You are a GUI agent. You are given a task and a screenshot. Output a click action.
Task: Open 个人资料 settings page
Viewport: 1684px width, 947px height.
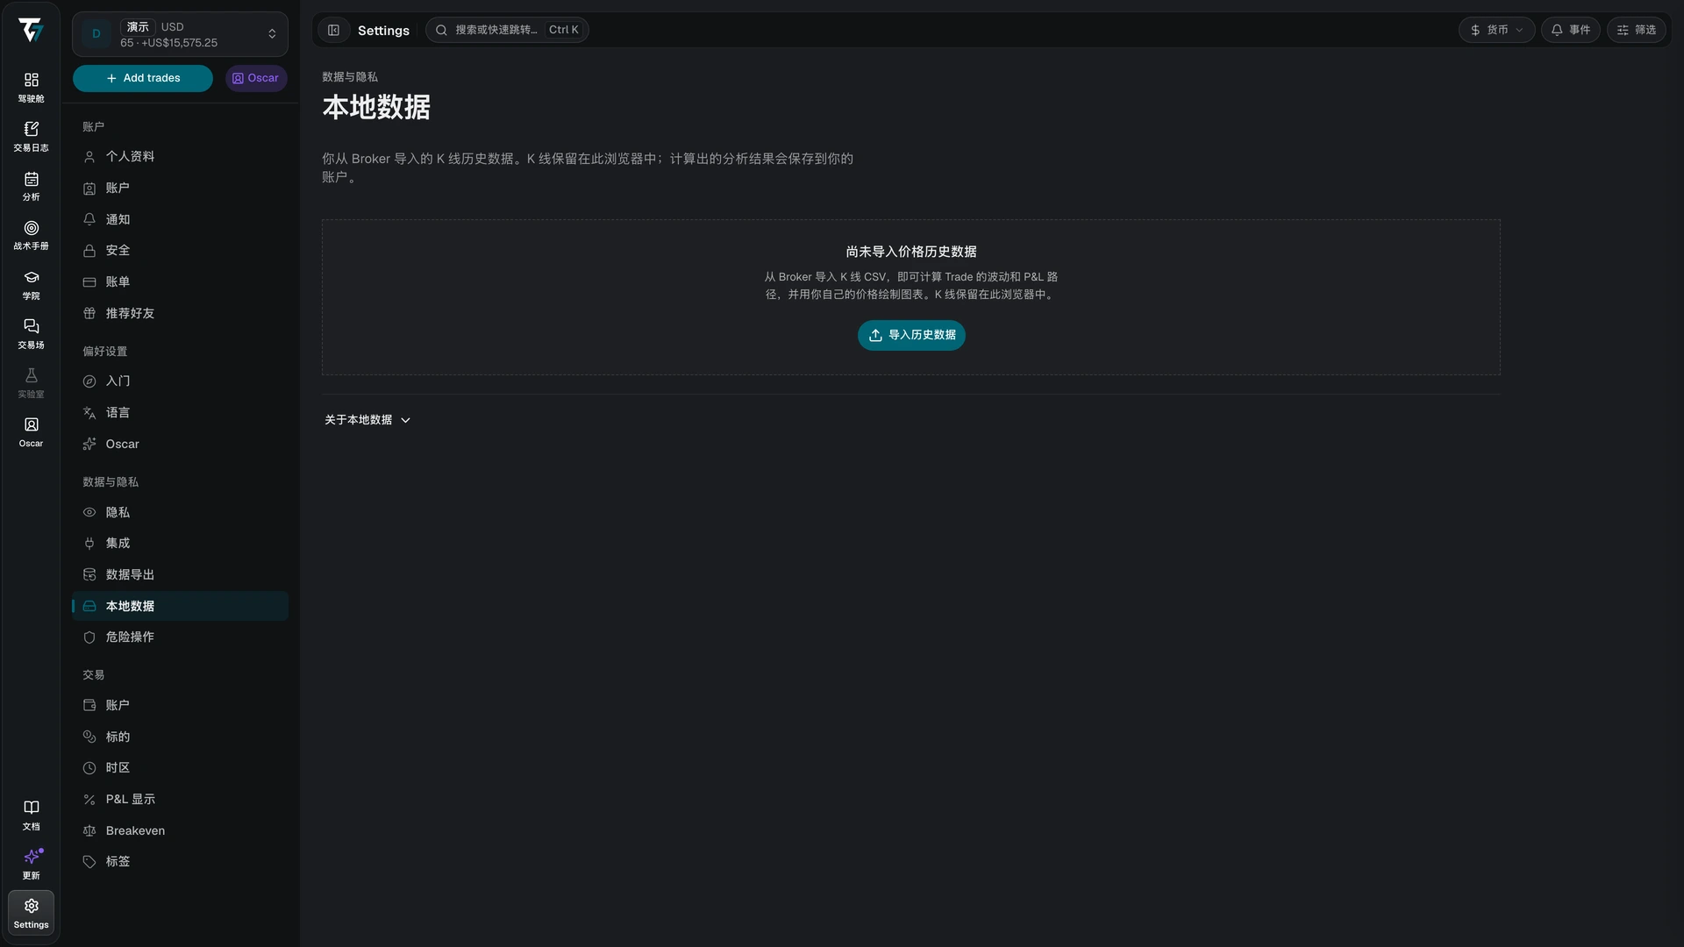[180, 156]
